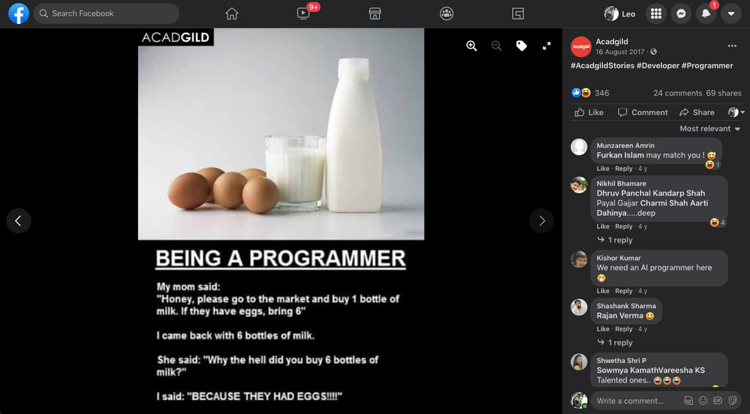Open the Marketplace tab
Viewport: 750px width, 414px height.
click(375, 14)
